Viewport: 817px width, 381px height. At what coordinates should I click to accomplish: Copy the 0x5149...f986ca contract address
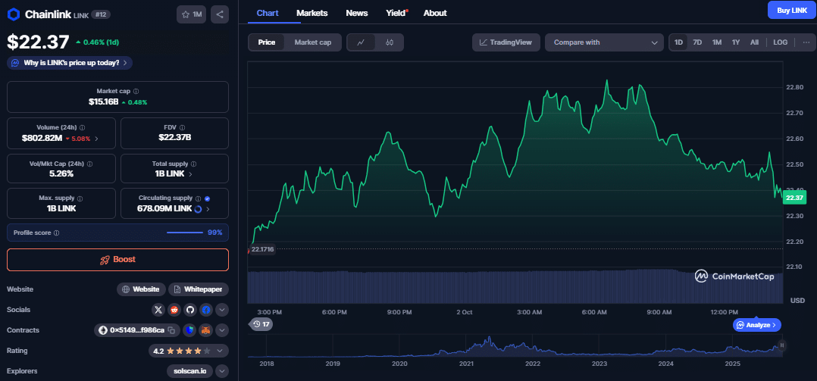(171, 330)
